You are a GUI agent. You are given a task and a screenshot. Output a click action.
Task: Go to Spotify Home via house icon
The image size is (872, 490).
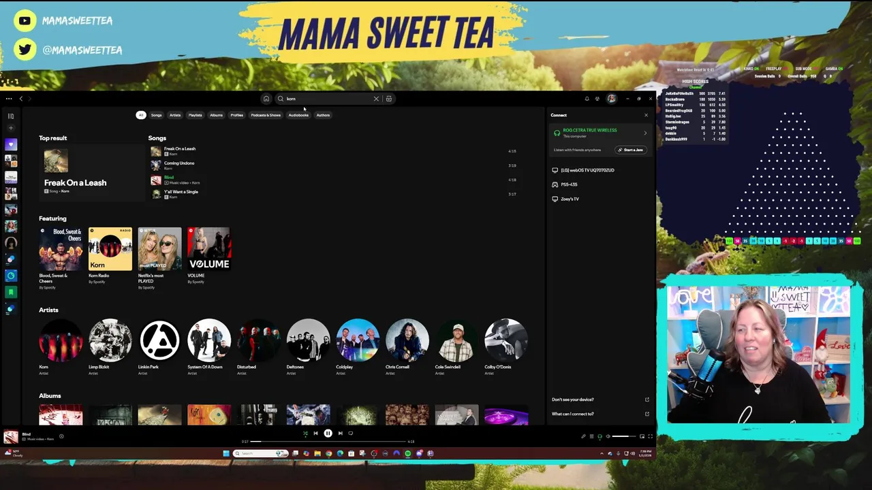(x=266, y=99)
